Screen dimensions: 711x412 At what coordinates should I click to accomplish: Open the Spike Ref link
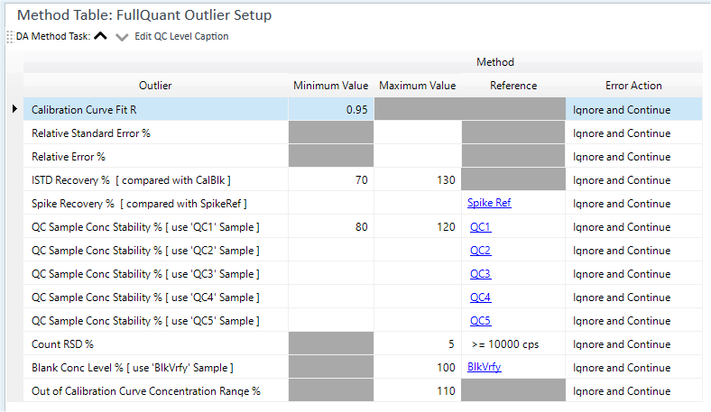pos(489,203)
